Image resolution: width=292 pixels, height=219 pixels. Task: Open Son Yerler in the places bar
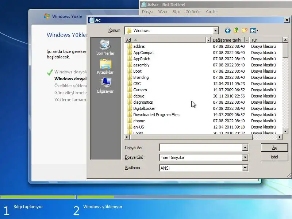pyautogui.click(x=105, y=47)
